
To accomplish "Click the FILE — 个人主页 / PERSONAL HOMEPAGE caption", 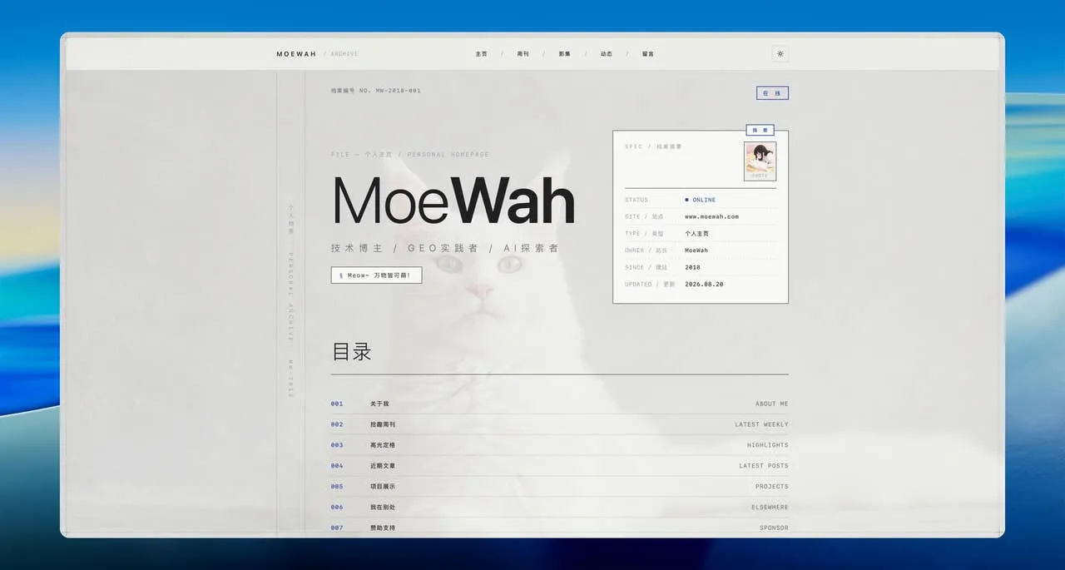I will pos(409,154).
